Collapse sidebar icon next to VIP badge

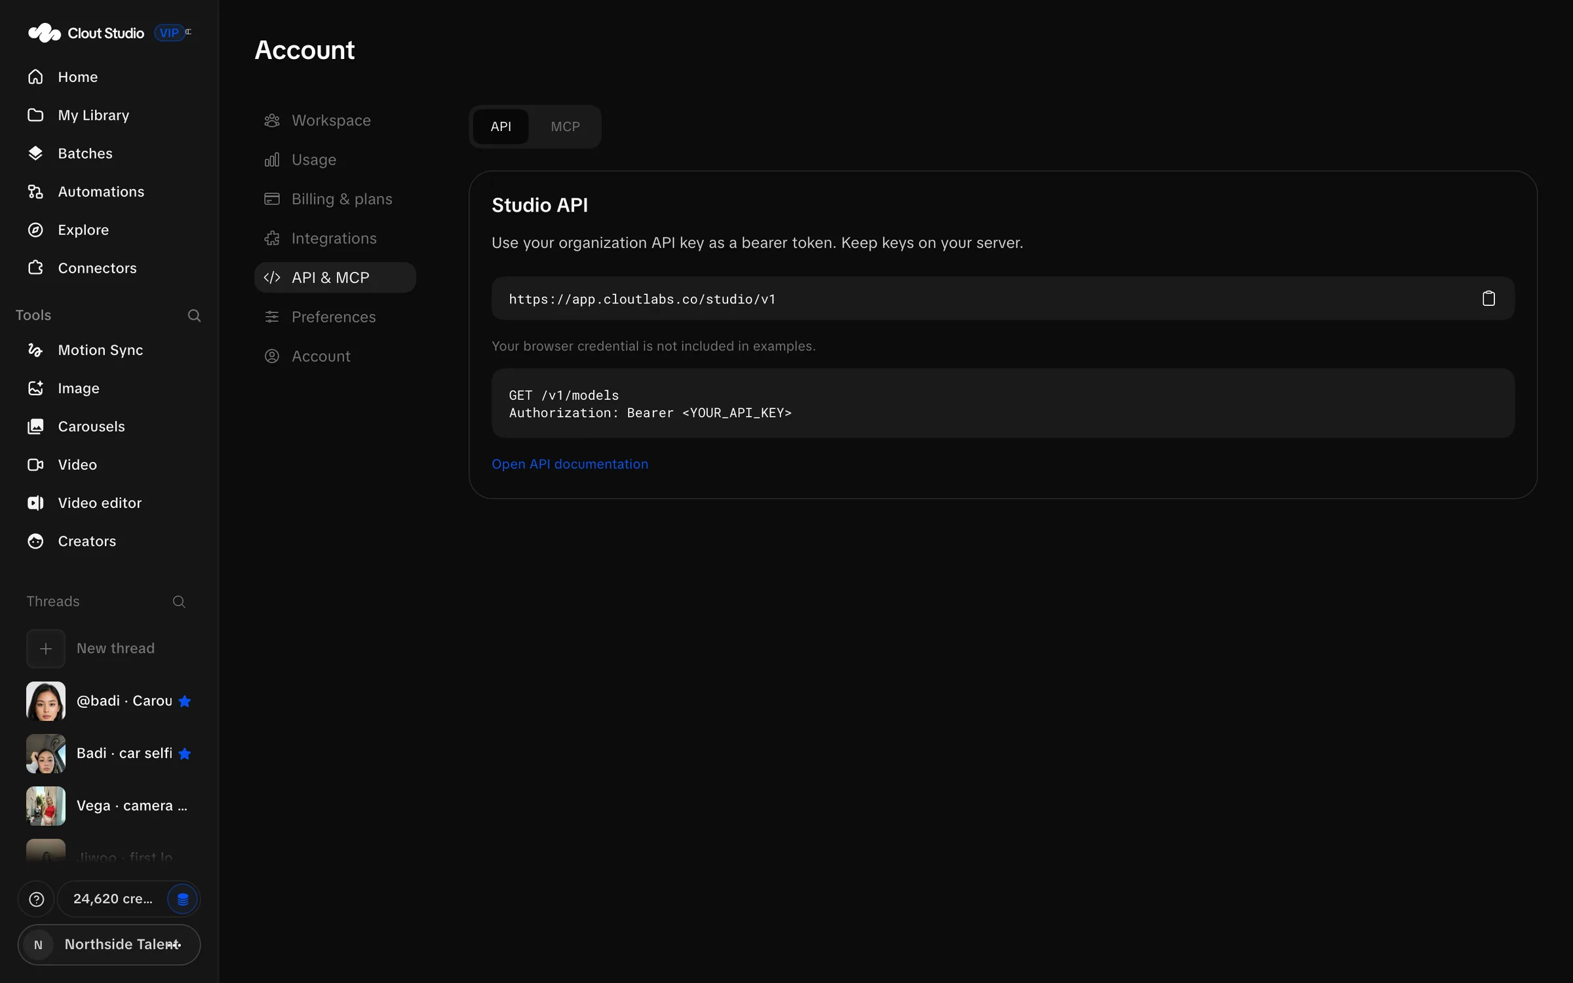pyautogui.click(x=189, y=31)
